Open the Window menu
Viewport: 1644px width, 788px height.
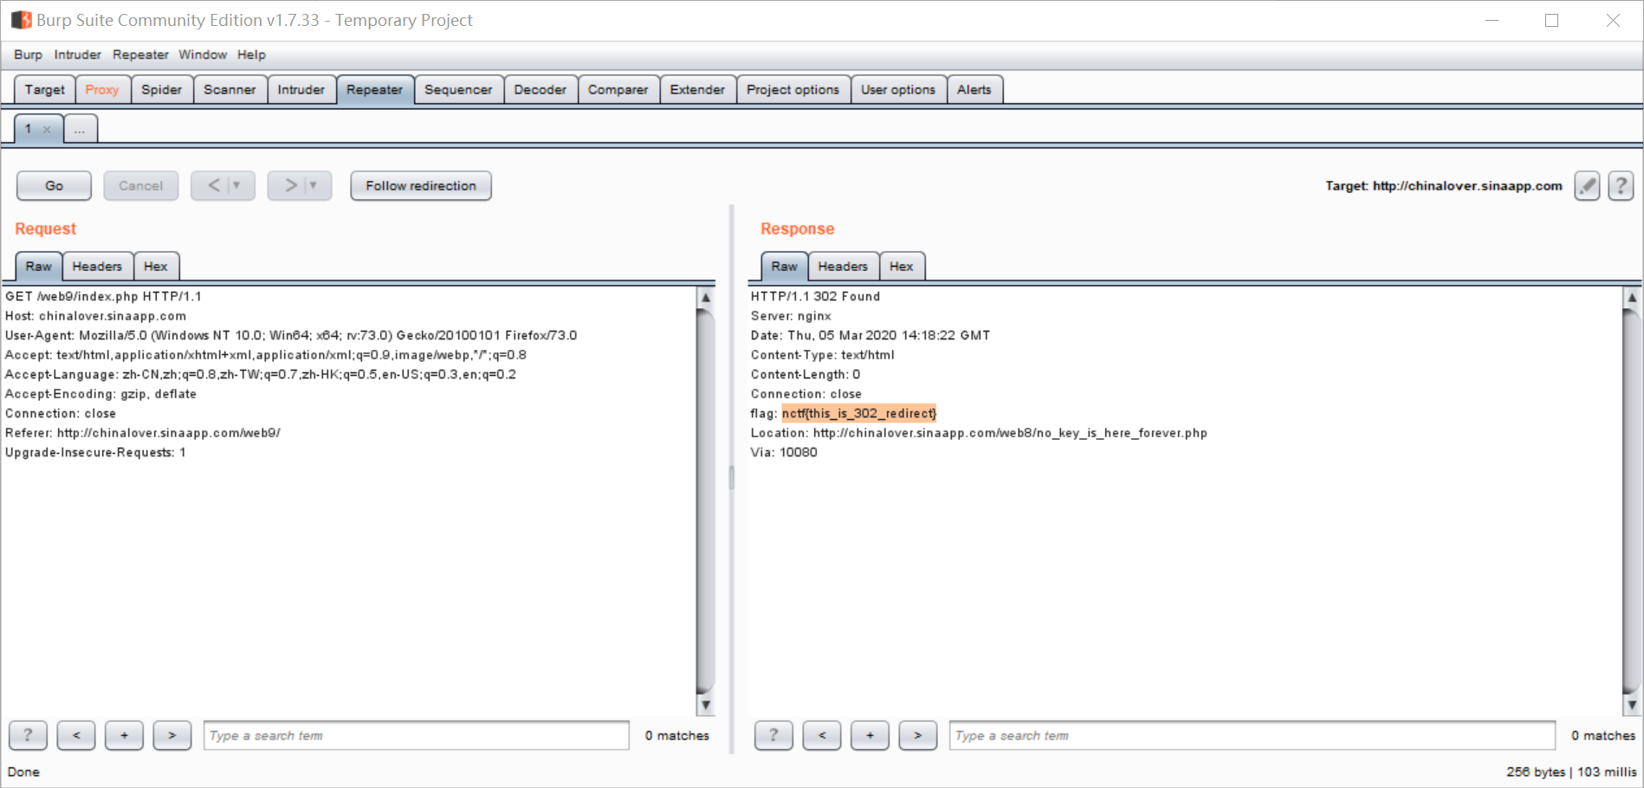(203, 55)
